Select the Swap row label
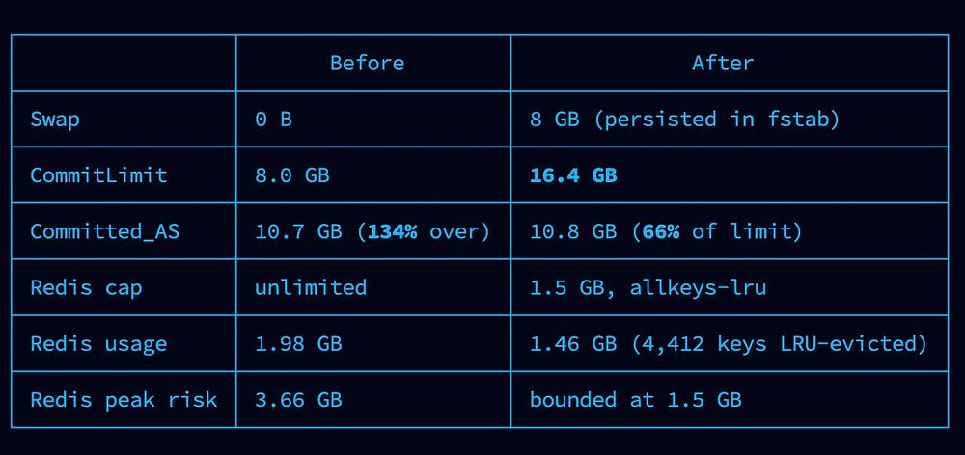 tap(55, 120)
